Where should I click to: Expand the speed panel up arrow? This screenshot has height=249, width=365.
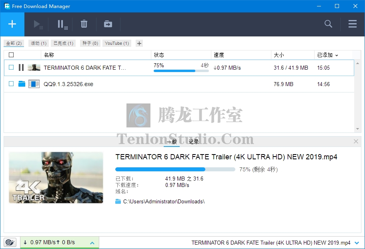(92, 243)
